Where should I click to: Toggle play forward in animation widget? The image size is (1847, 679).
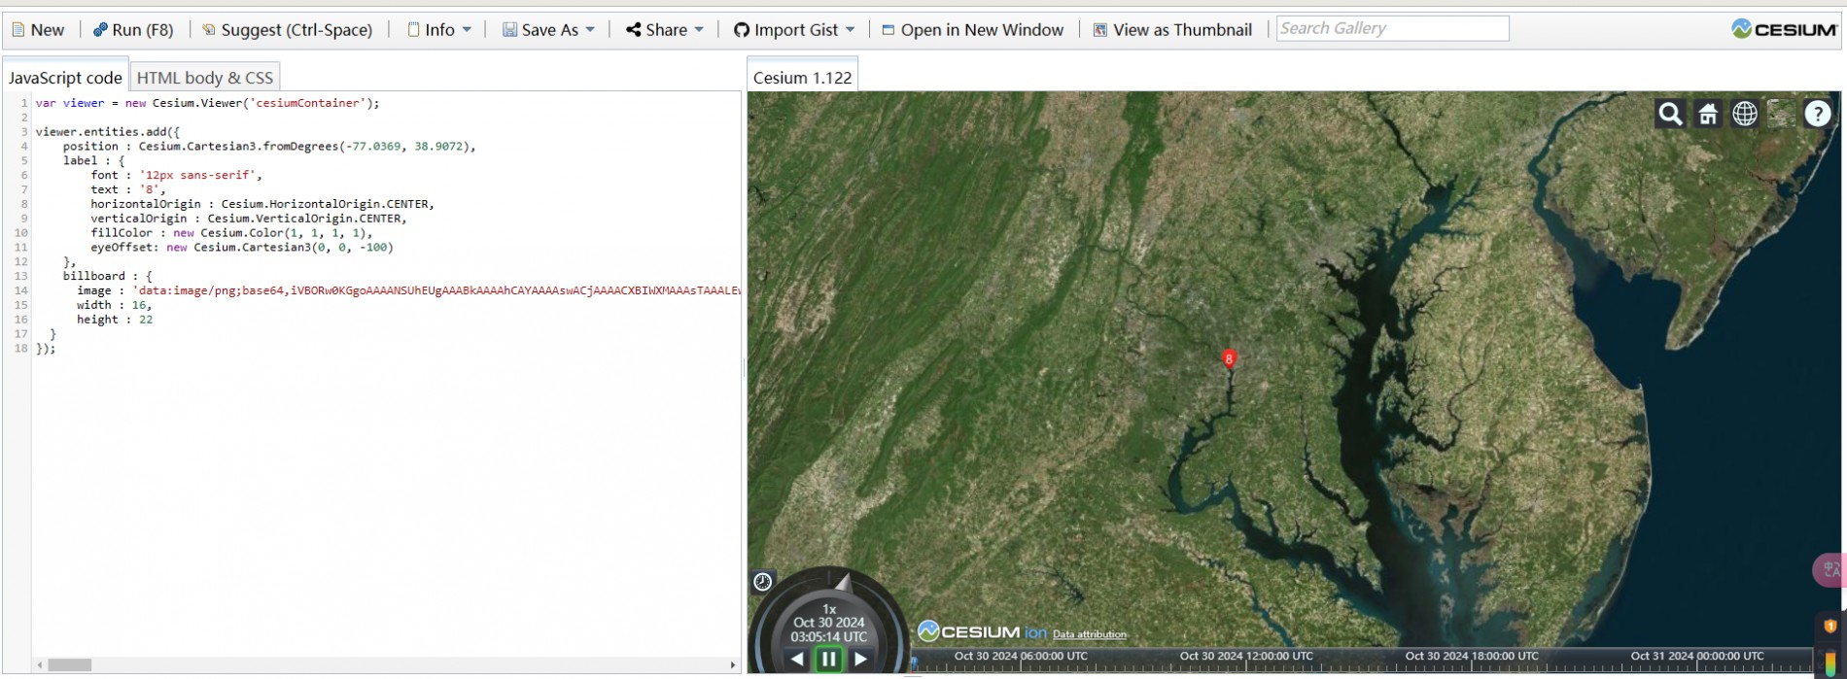[860, 659]
